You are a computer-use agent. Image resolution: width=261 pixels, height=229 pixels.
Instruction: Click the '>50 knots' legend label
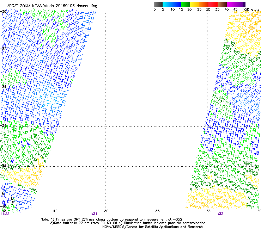coord(251,10)
